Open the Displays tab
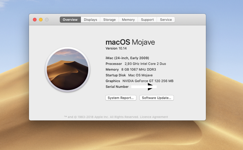 click(x=91, y=20)
